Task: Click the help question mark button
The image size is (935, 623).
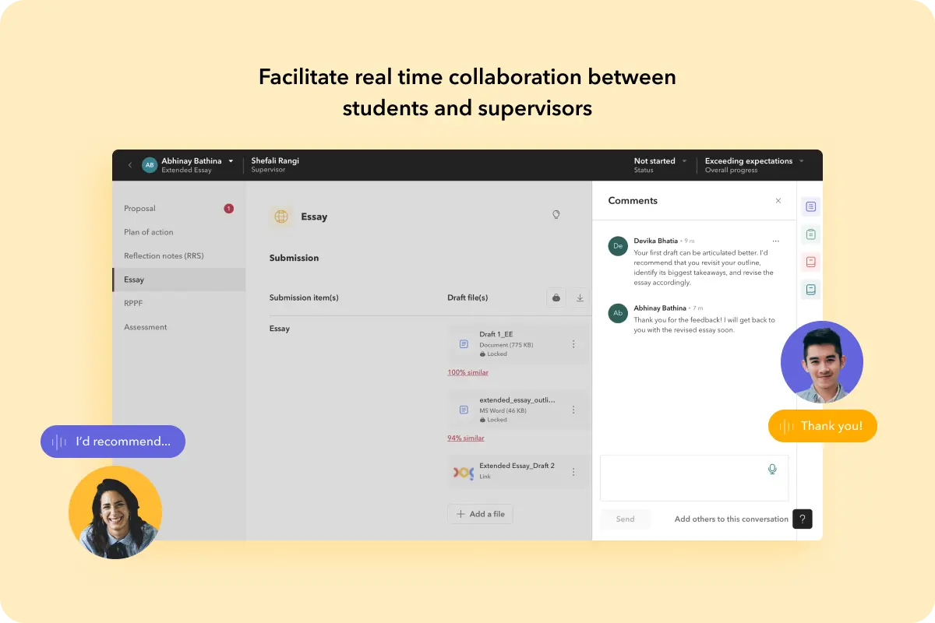Action: [x=803, y=519]
